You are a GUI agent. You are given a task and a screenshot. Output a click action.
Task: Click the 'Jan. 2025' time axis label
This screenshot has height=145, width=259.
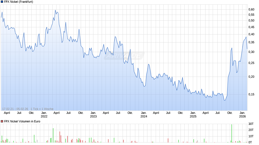tap(193, 115)
